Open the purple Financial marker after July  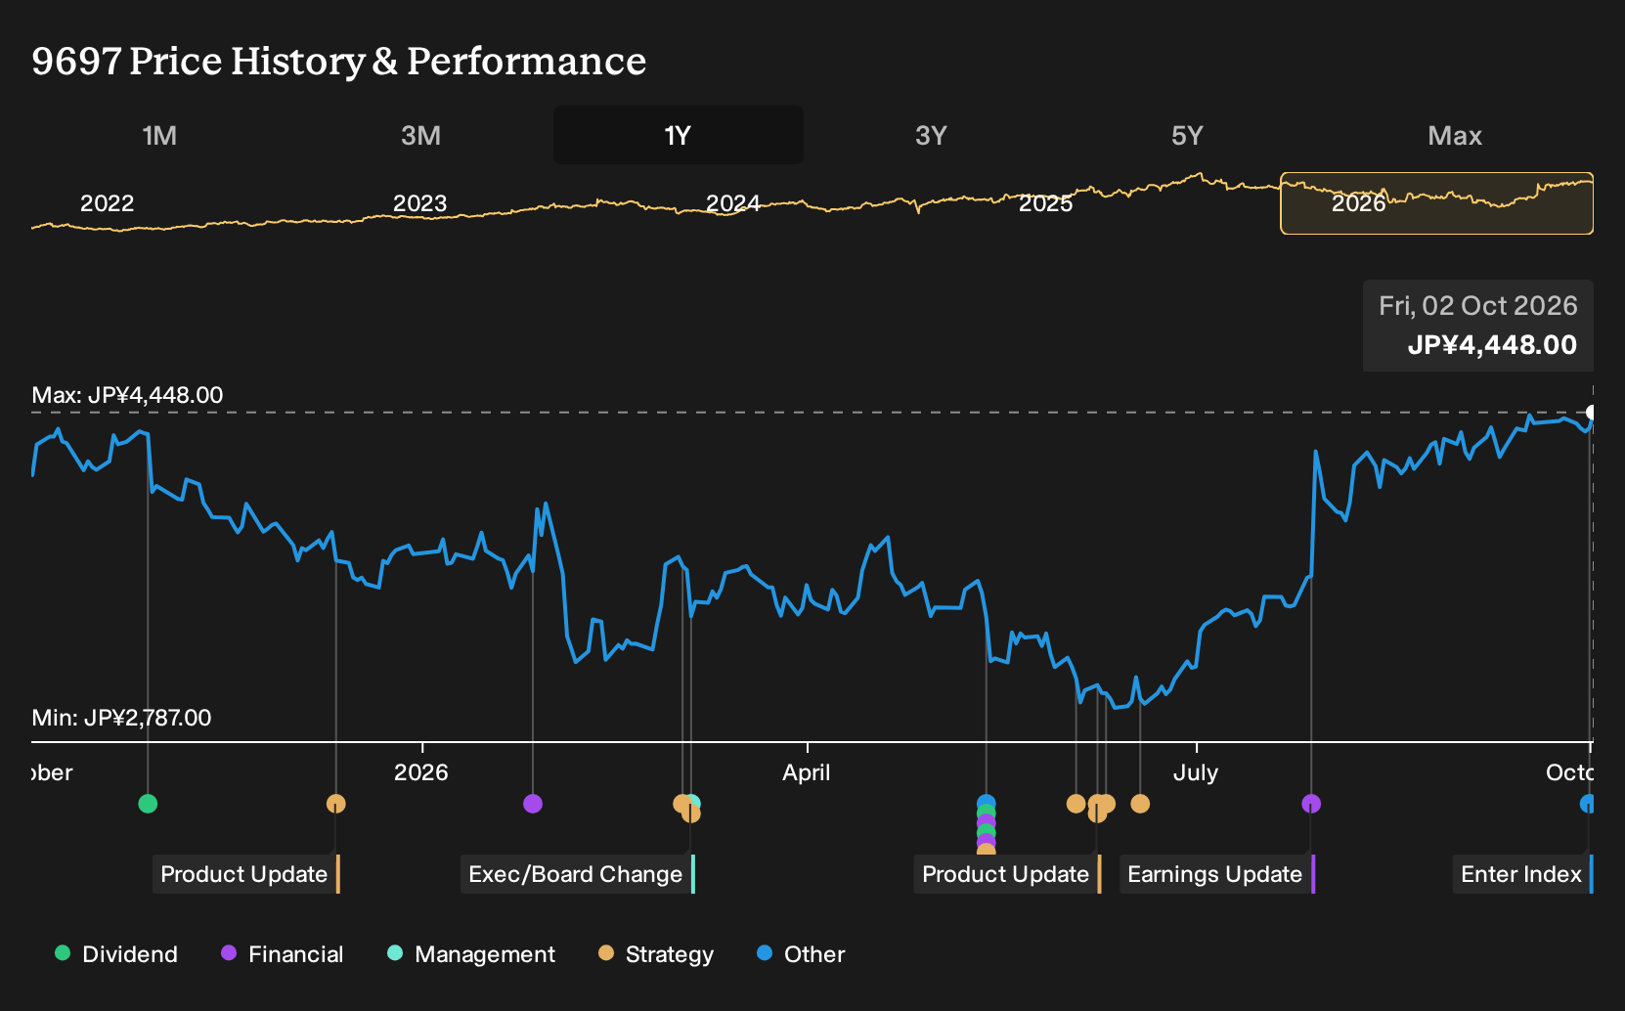1311,804
